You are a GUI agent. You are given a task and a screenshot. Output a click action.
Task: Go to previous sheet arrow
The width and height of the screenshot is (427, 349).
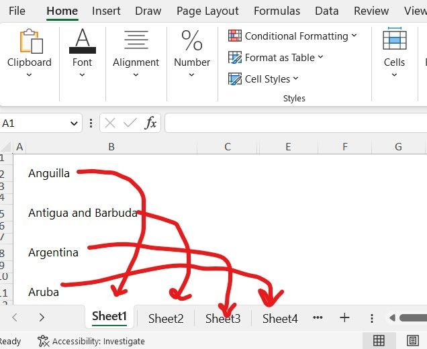click(x=15, y=317)
